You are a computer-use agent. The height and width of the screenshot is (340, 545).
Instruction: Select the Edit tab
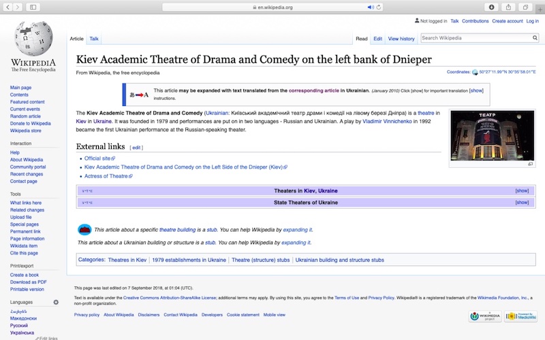point(378,39)
